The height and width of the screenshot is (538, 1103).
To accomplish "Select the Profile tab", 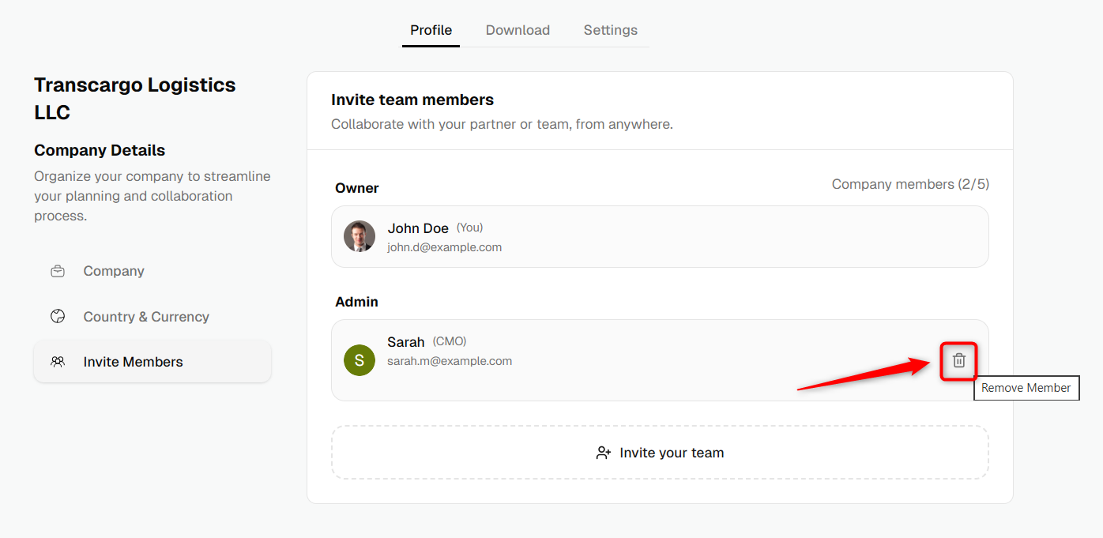I will click(x=431, y=30).
